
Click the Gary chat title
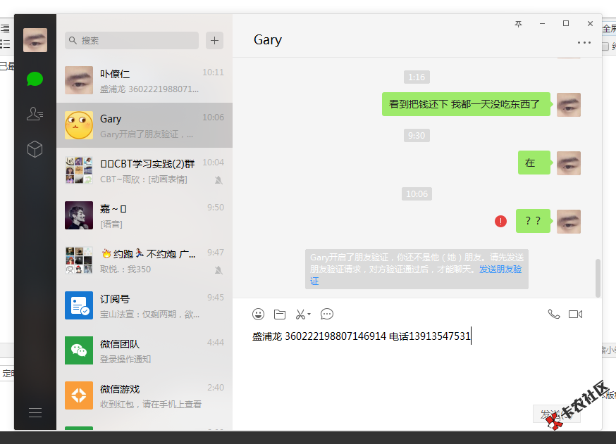[x=268, y=40]
